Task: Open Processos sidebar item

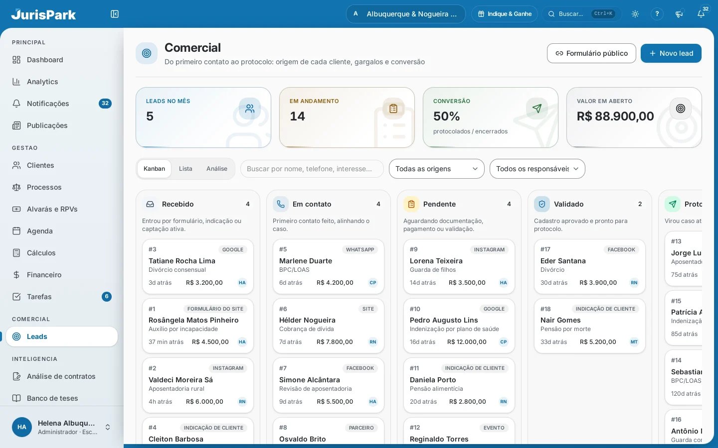Action: pos(62,187)
